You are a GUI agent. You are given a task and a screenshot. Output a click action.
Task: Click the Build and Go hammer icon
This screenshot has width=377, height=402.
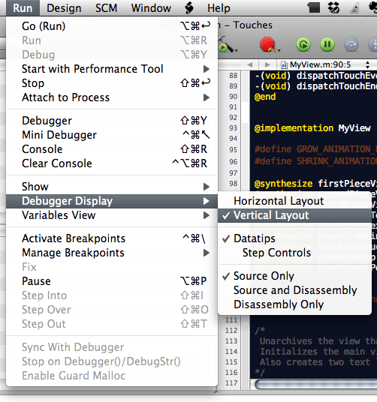[x=226, y=44]
